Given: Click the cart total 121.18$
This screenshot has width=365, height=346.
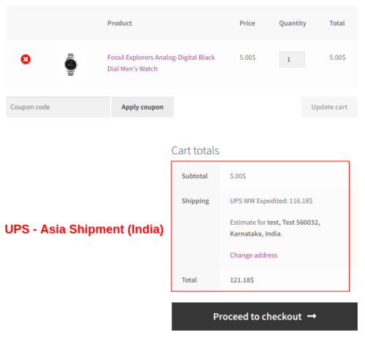Looking at the screenshot, I should click(242, 280).
